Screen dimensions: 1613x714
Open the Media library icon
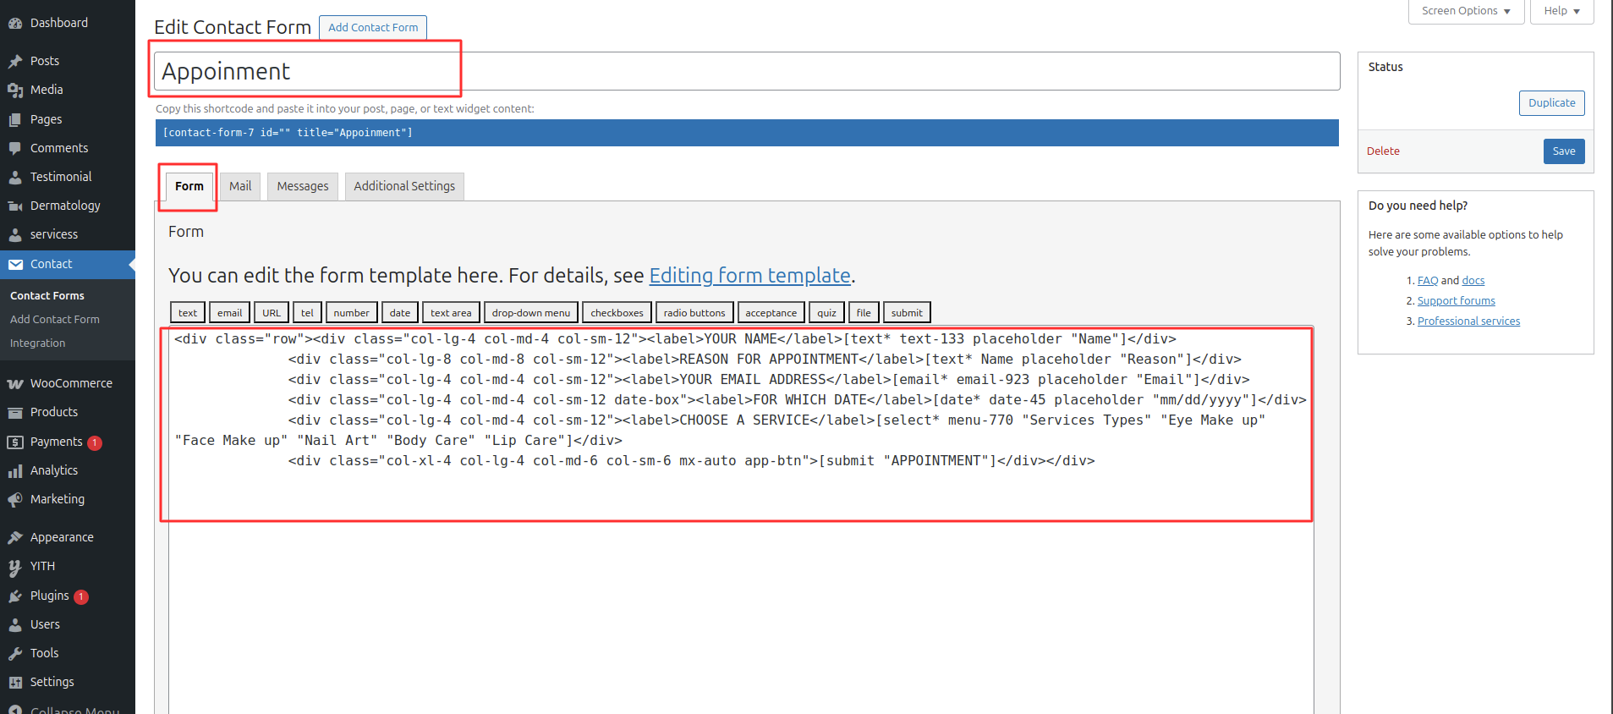(x=15, y=90)
